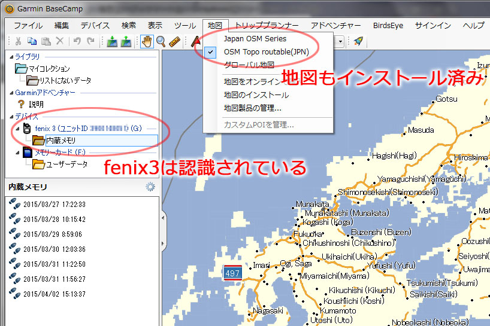Select the Hand pan tool
Screen dimensions: 490x326
pyautogui.click(x=147, y=41)
